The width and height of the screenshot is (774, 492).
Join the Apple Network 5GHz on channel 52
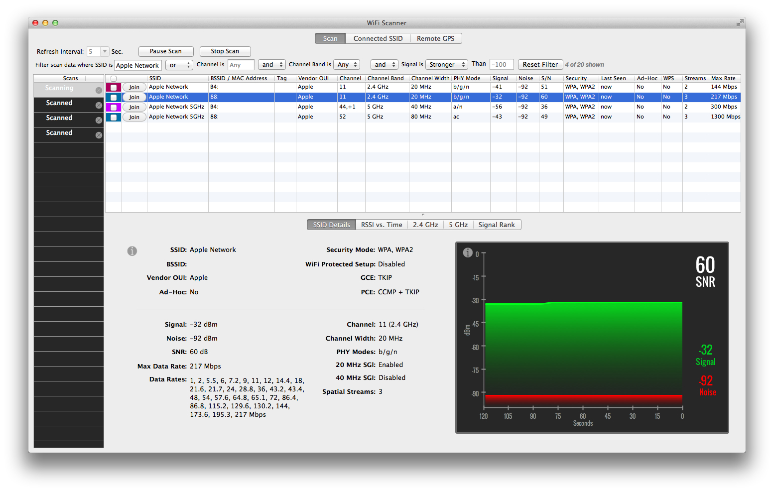click(134, 117)
